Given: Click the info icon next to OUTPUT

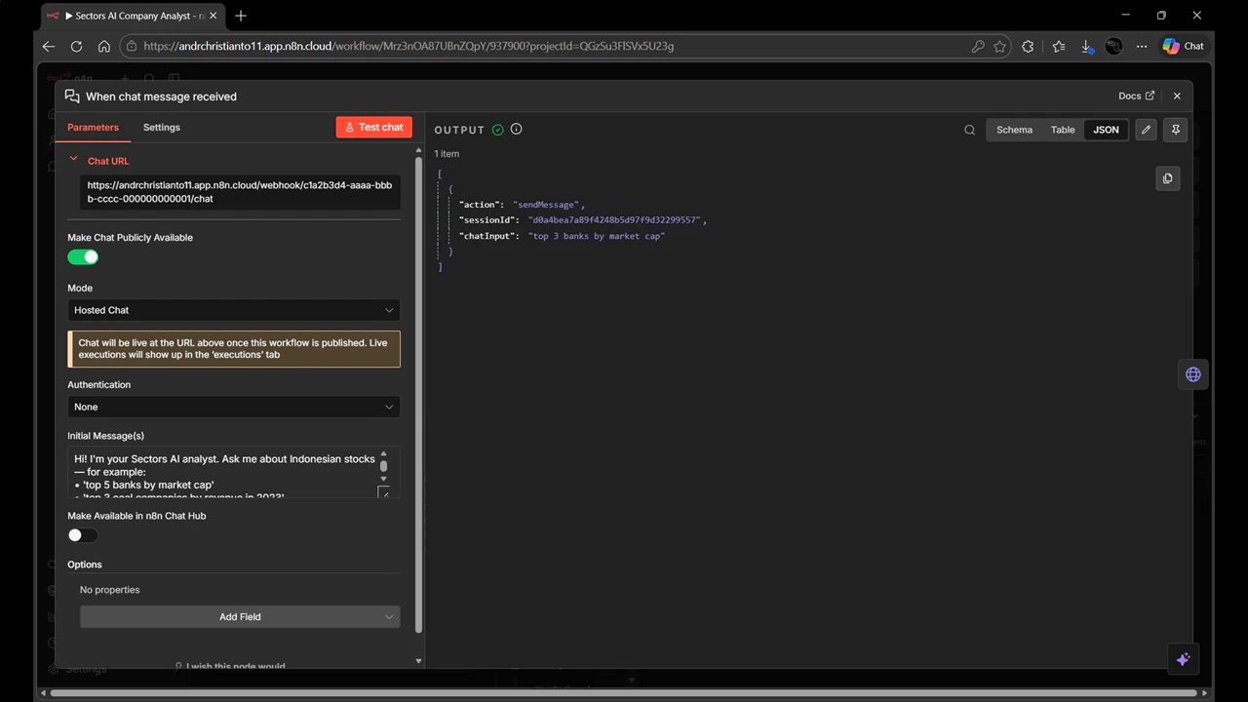Looking at the screenshot, I should [516, 129].
